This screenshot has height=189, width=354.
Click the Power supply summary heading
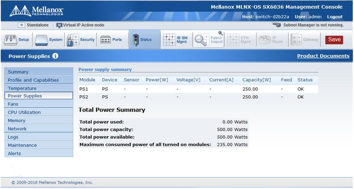coord(105,70)
